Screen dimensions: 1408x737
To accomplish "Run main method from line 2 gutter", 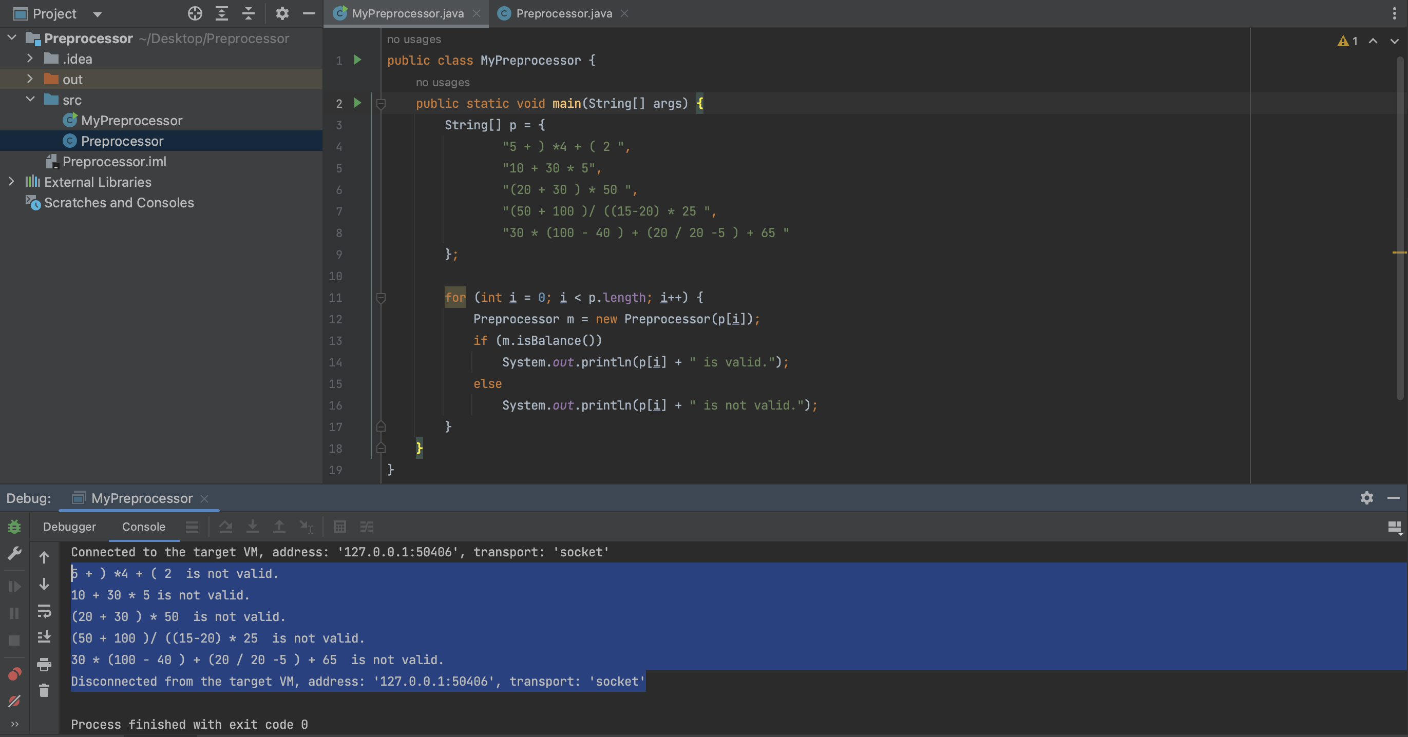I will [357, 103].
